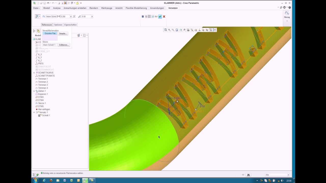Screen dimensions: 326x183
Task: Click the Undo icon in the quick access toolbar
Action: (48, 3)
